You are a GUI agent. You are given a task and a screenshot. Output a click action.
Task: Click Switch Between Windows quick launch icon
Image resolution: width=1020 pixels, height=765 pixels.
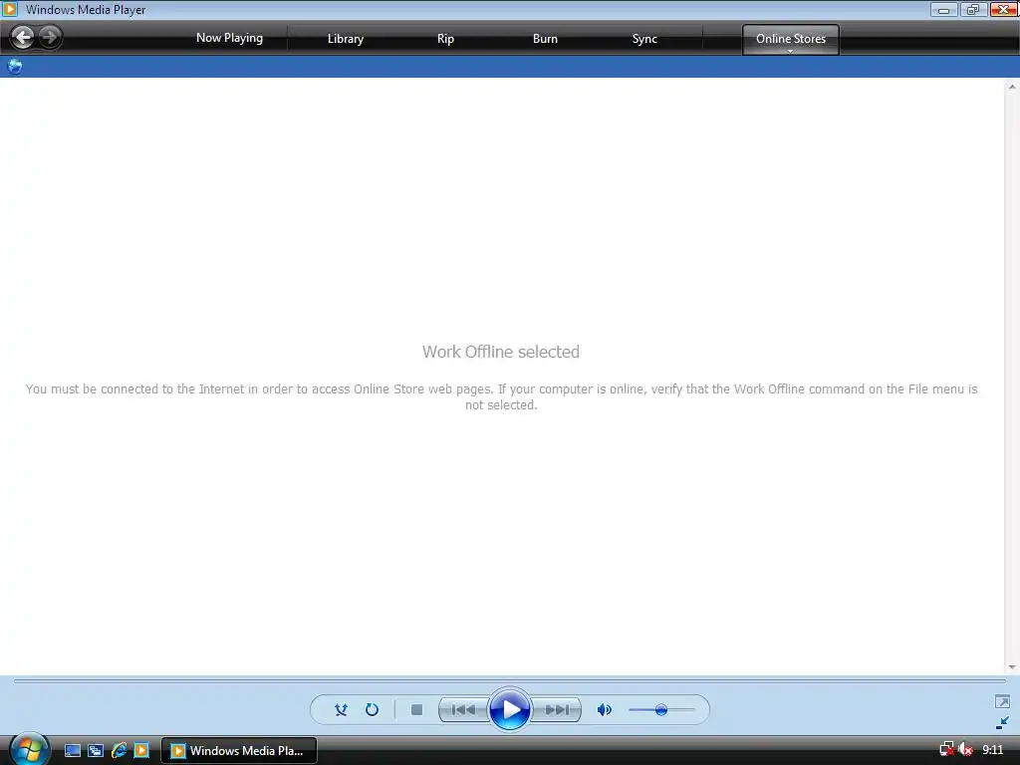coord(96,751)
